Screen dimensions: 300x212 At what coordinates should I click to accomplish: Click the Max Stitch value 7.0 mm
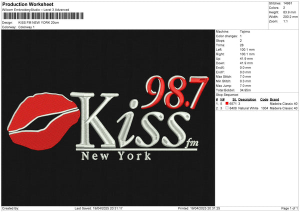[x=245, y=76]
